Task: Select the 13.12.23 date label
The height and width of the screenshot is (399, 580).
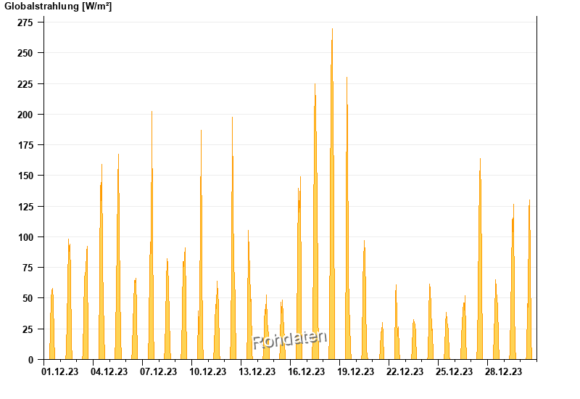Action: pos(257,371)
